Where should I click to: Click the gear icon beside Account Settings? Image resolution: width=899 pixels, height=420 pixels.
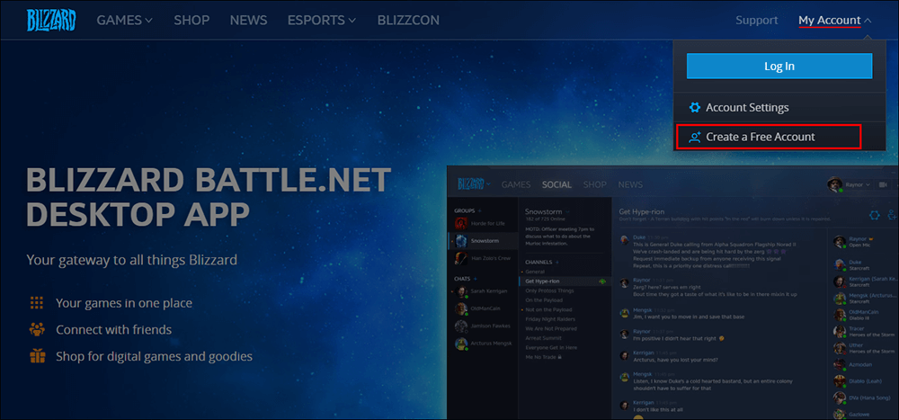tap(694, 107)
